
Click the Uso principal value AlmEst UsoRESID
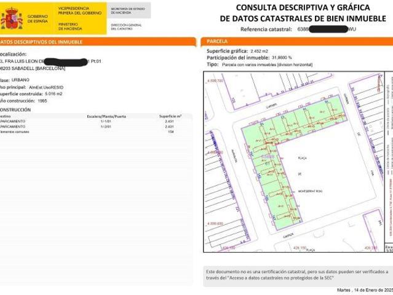[x=46, y=87]
